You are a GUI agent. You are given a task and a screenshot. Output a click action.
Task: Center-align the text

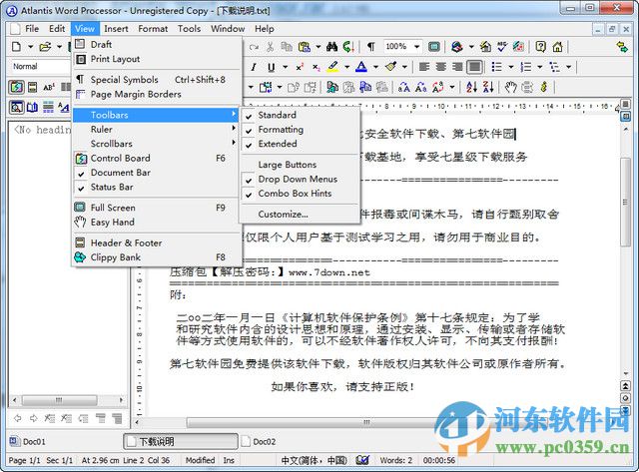tap(441, 67)
